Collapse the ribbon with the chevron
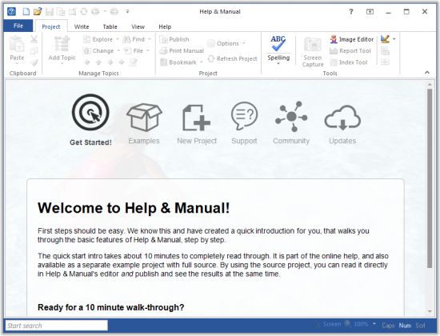The width and height of the screenshot is (440, 336). [427, 73]
